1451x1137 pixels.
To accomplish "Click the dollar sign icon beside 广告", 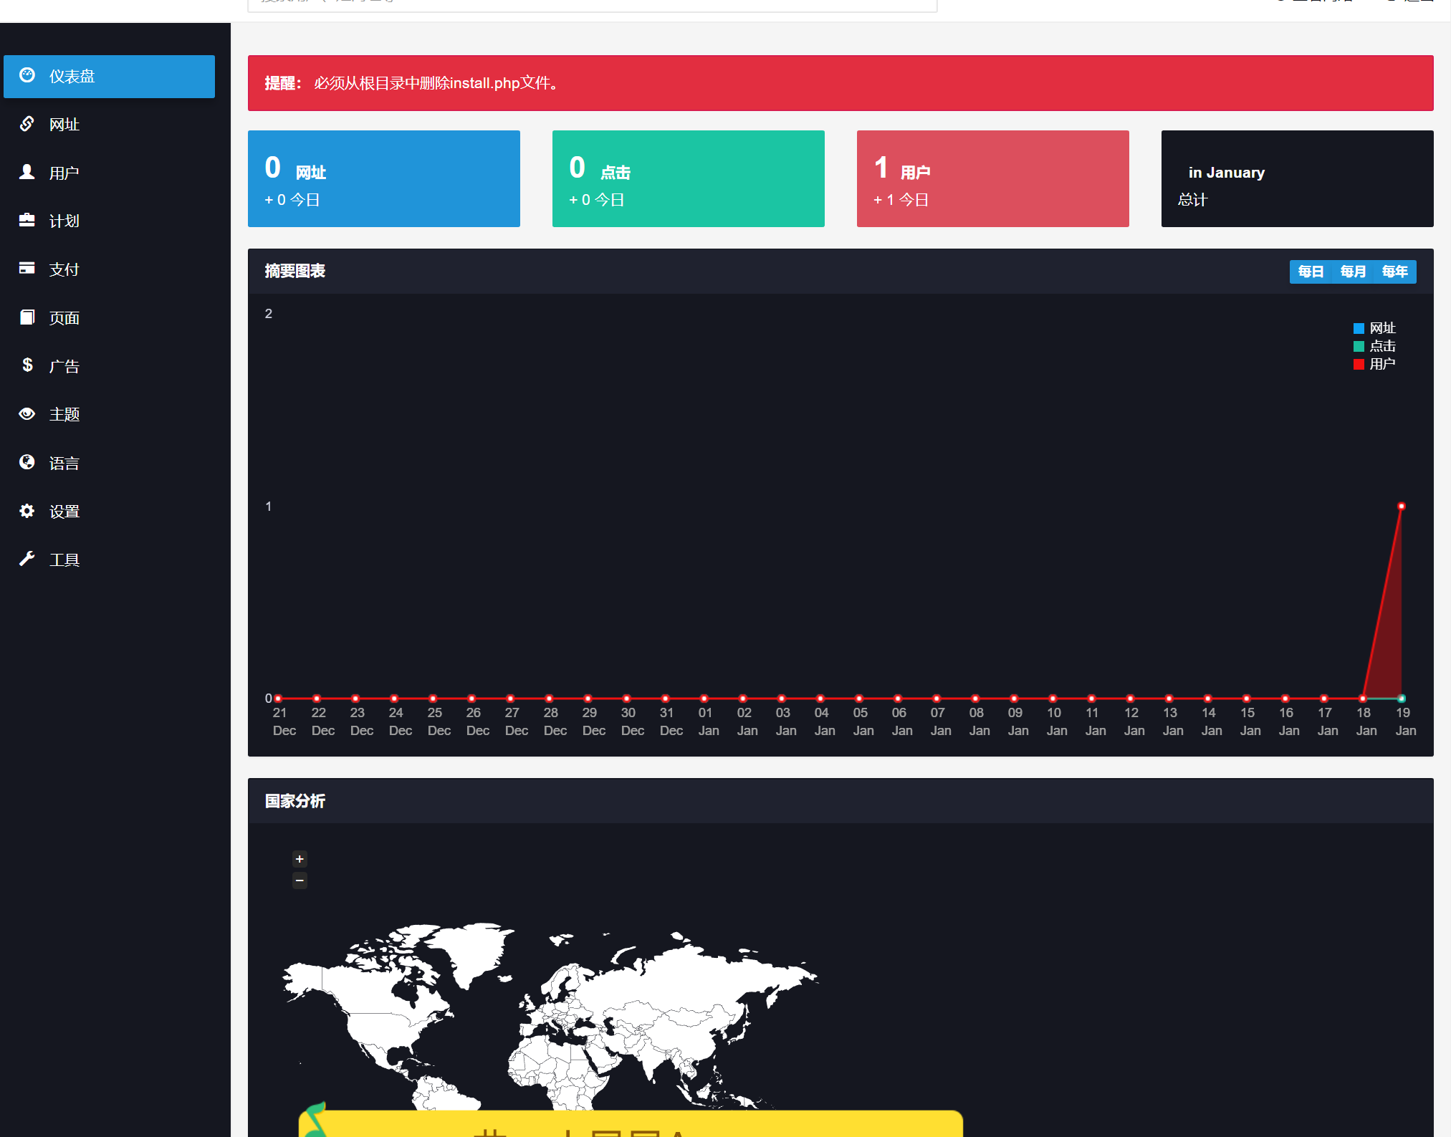I will [x=27, y=365].
